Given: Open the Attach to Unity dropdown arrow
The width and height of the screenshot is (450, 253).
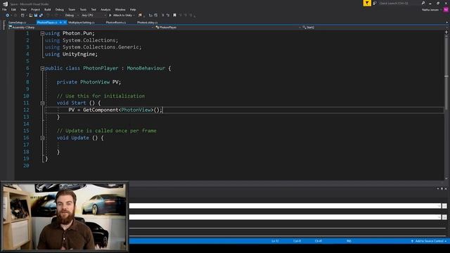Looking at the screenshot, I should pos(134,15).
